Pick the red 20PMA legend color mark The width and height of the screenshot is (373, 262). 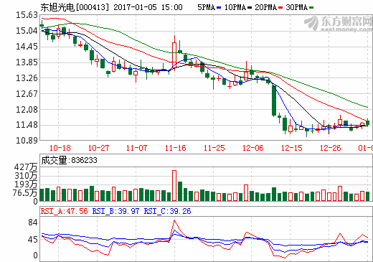[x=280, y=8]
